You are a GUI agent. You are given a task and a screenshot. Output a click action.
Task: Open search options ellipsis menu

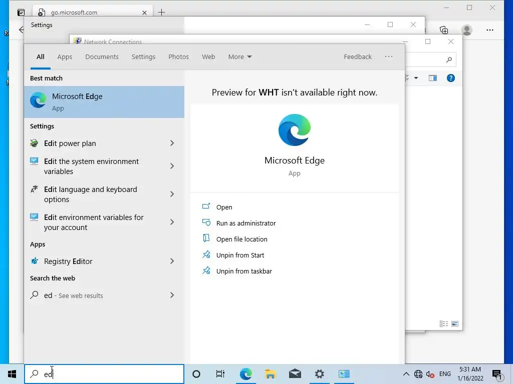pos(388,56)
